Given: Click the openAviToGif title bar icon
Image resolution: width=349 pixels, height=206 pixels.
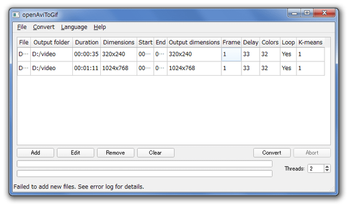Looking at the screenshot, I should [x=16, y=15].
